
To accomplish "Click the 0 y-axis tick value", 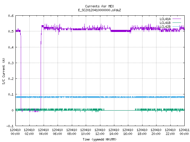I will (12, 110).
